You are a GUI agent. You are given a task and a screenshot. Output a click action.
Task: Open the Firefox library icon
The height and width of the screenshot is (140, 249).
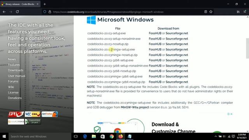238,12
